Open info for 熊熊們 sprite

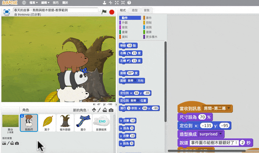22,116
